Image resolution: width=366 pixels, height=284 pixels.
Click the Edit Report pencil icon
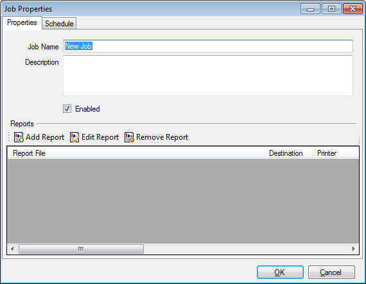coord(74,137)
